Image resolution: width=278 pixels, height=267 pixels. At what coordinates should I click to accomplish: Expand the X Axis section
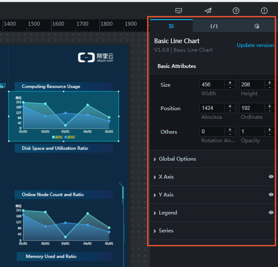[166, 177]
